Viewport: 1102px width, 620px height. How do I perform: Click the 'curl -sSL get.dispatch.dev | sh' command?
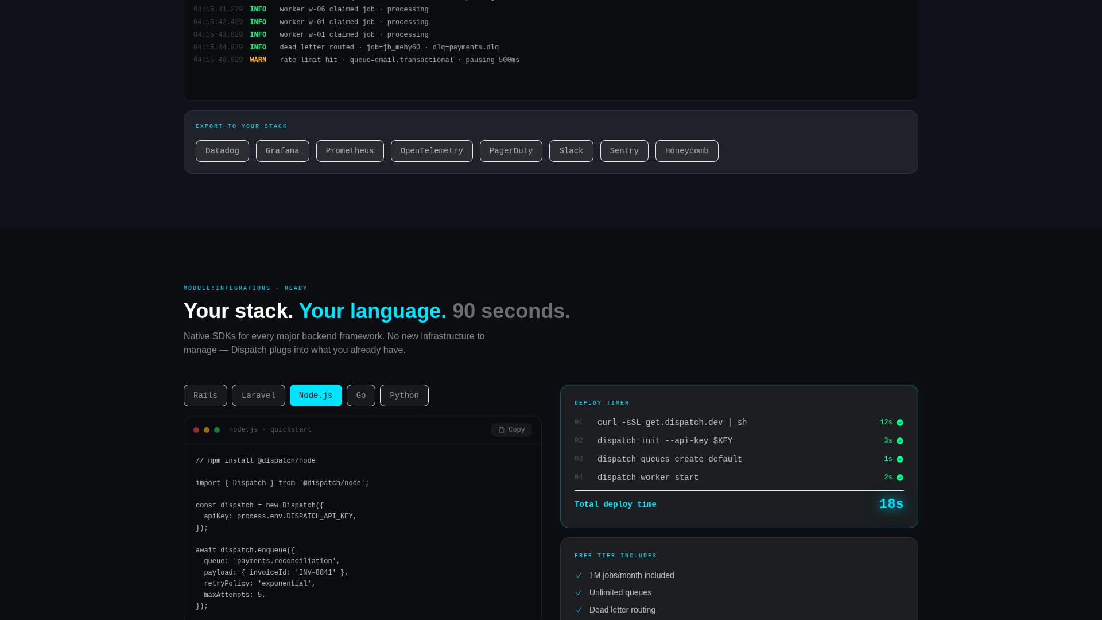click(x=672, y=423)
